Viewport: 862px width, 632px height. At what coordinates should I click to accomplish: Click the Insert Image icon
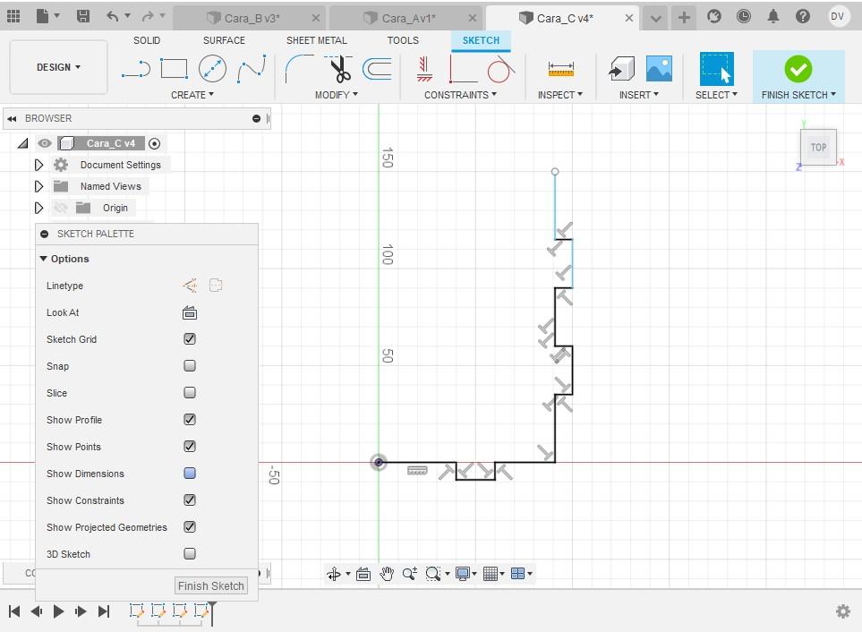click(x=659, y=69)
